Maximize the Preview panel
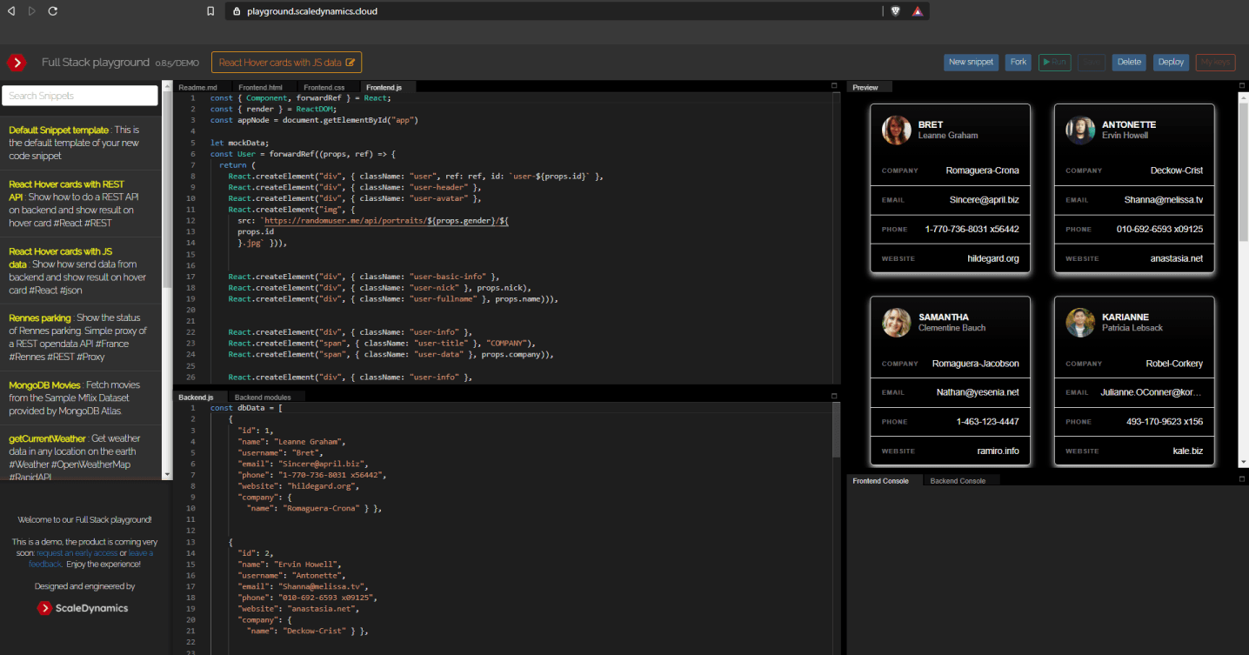Screen dimensions: 1249x655 coord(1241,86)
